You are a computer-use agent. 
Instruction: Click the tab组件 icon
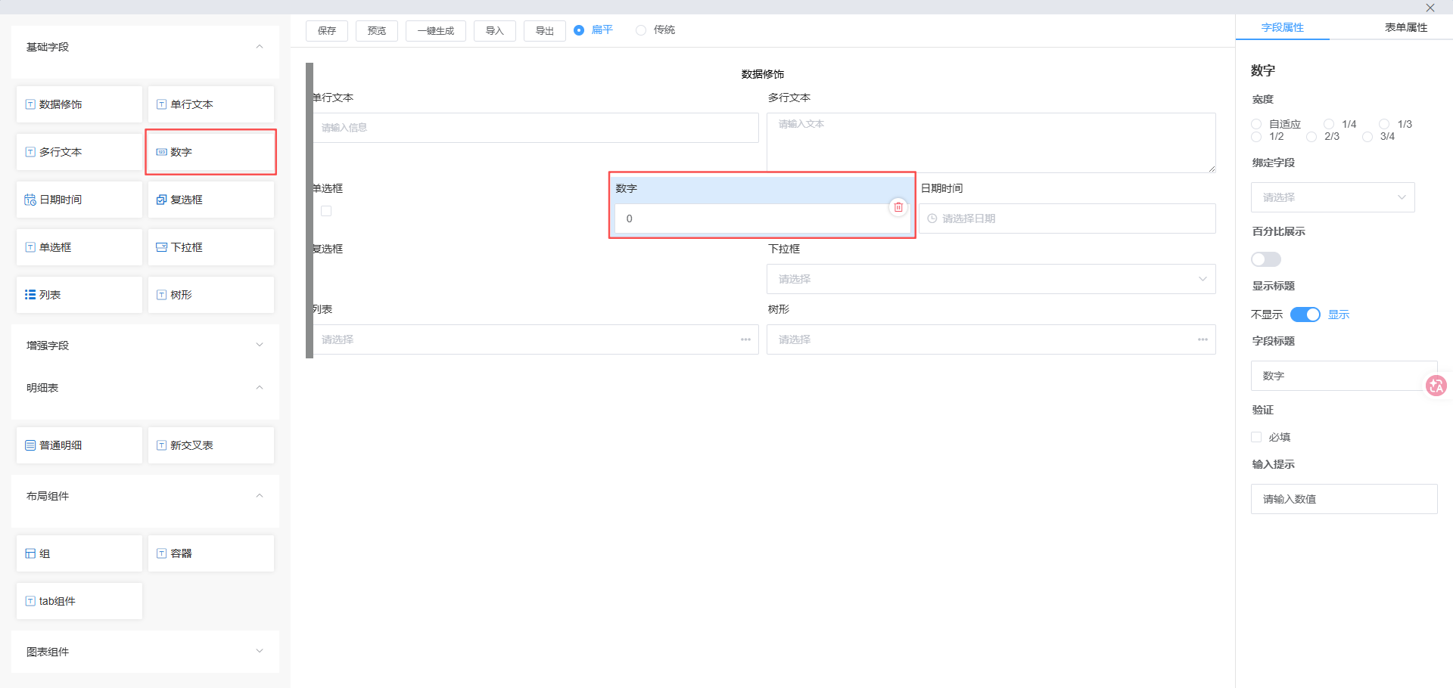click(x=30, y=601)
